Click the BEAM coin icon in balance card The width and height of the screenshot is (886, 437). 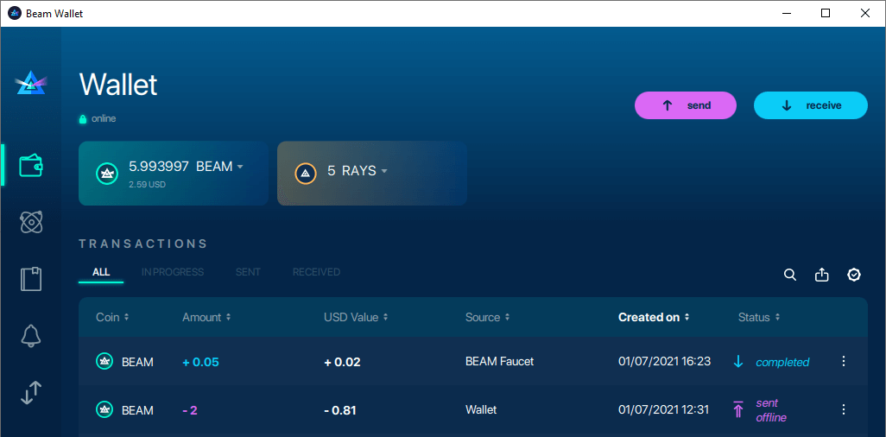coord(107,173)
